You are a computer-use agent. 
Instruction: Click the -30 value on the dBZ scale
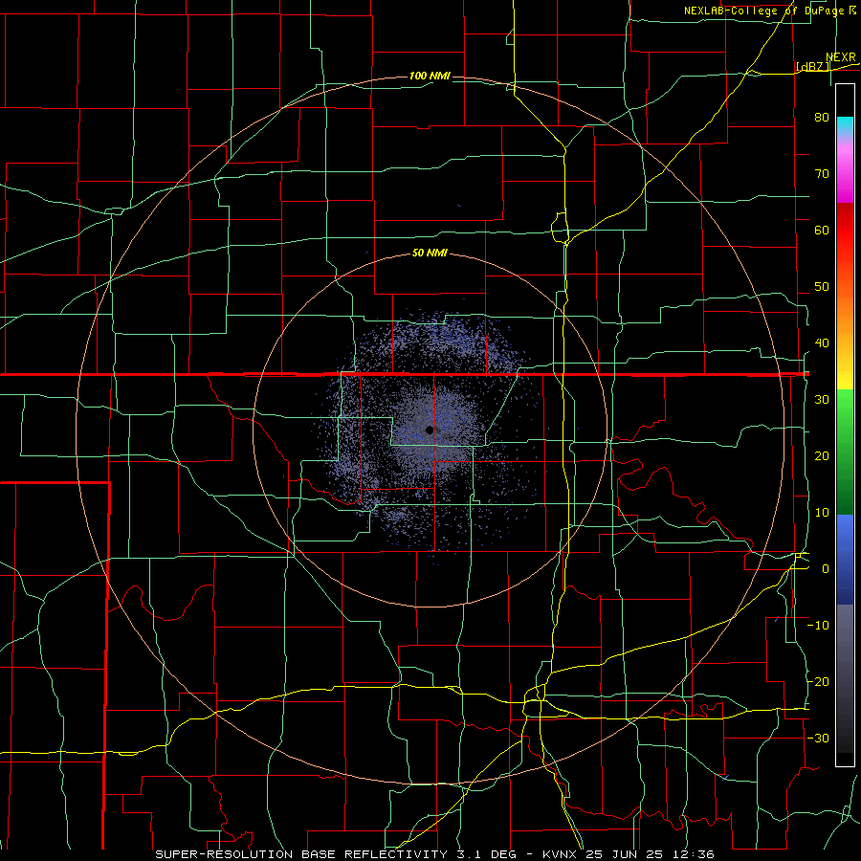tap(818, 739)
